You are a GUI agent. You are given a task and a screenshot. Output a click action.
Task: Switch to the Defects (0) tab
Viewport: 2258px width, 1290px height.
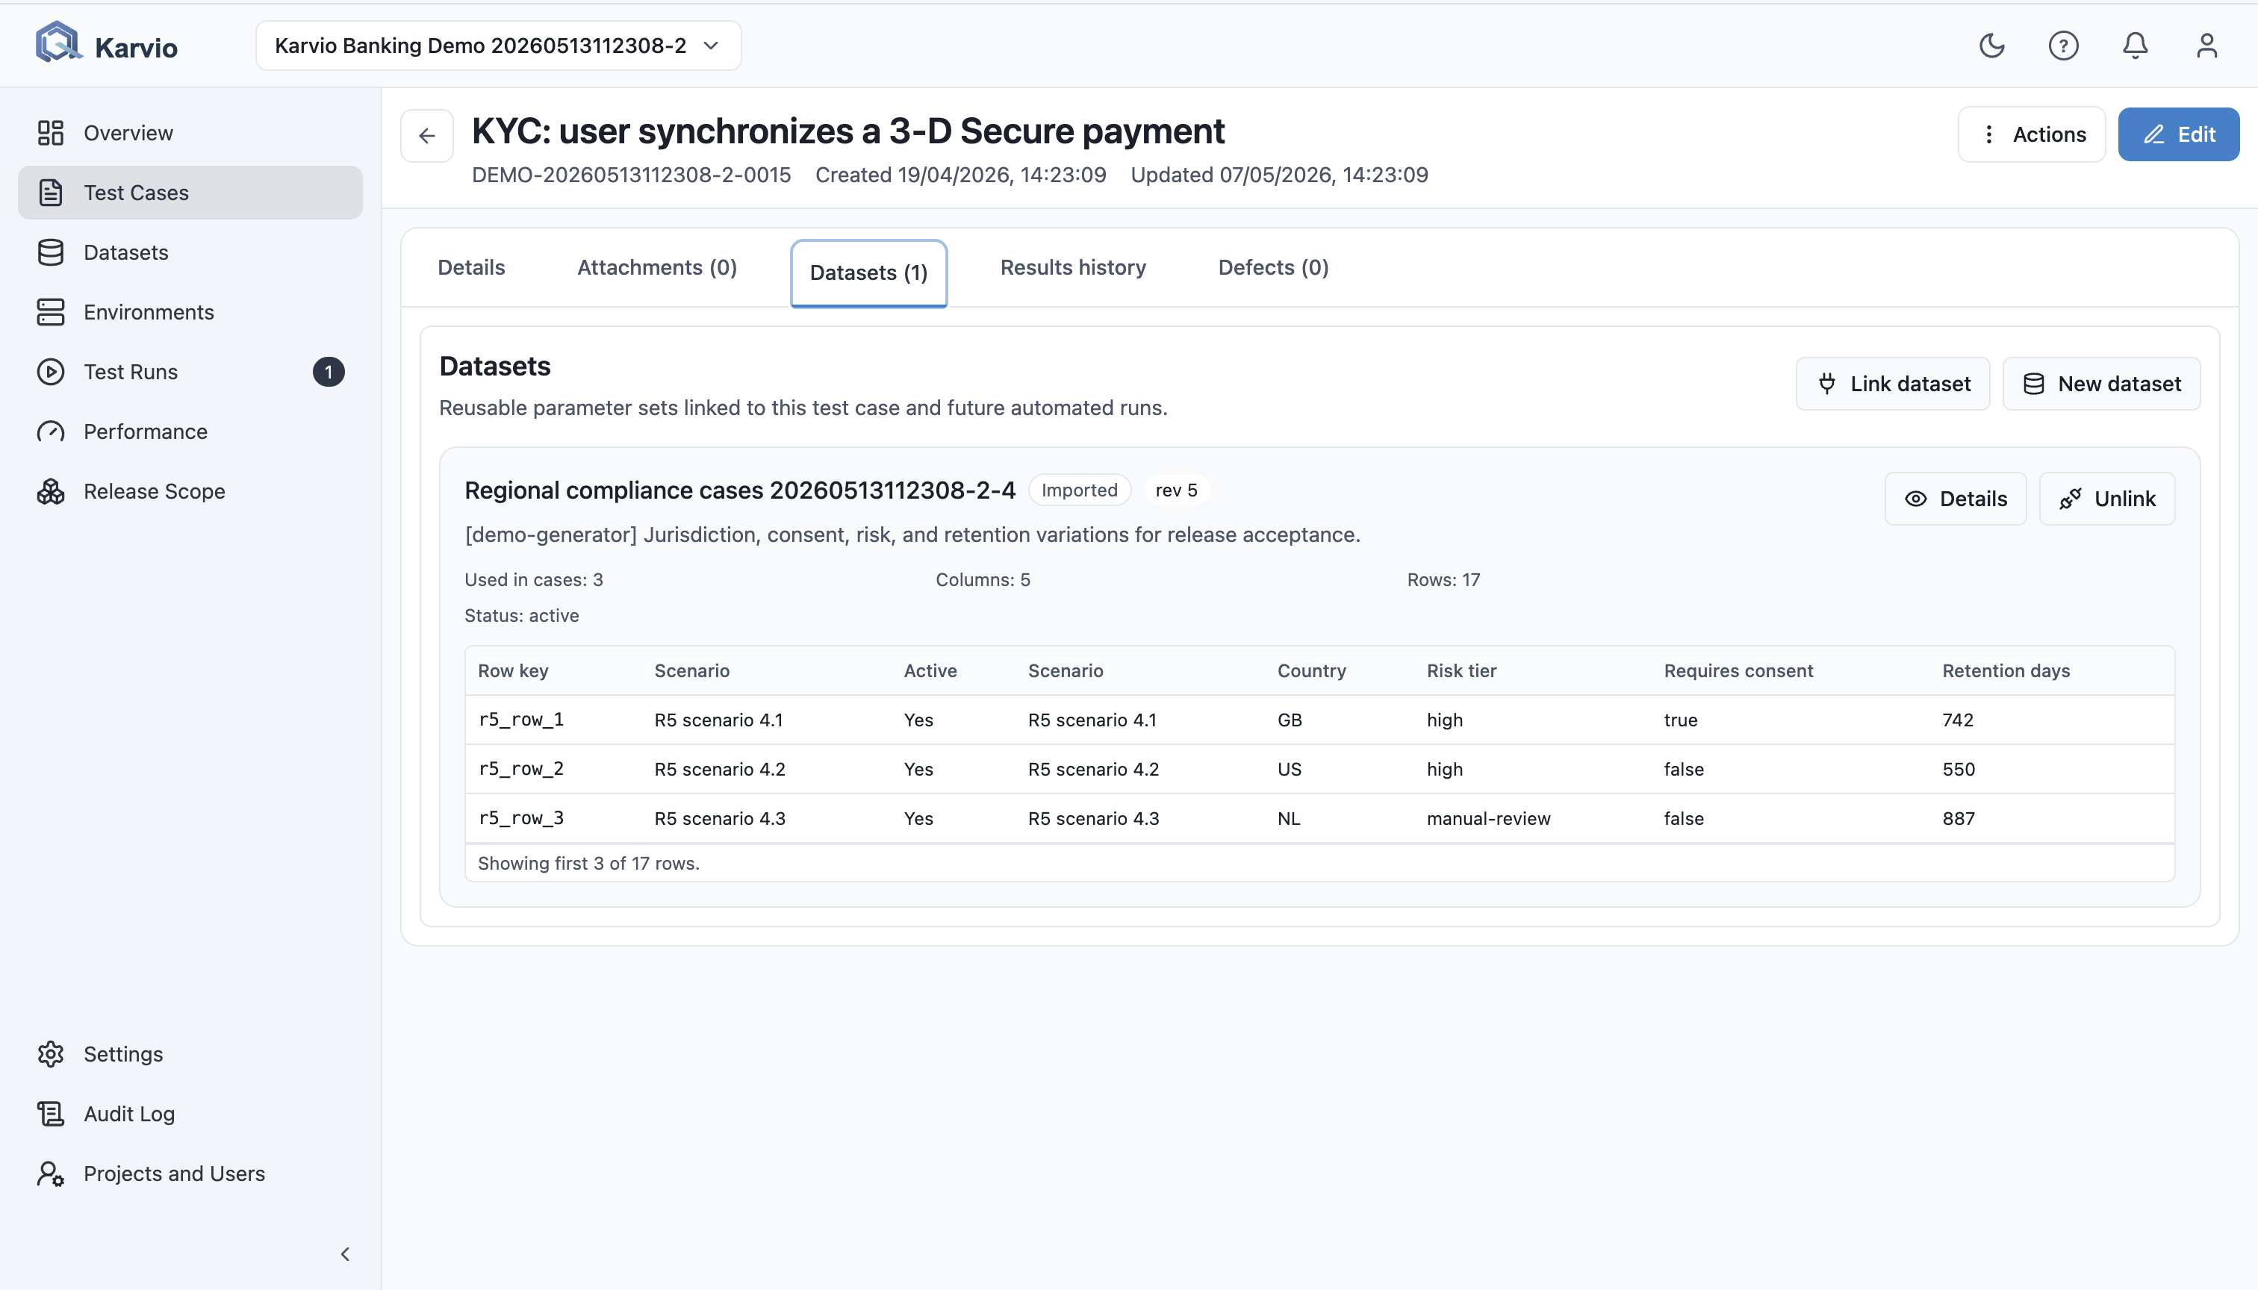(x=1272, y=267)
